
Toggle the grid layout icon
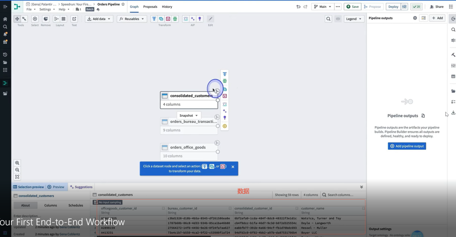click(63, 19)
